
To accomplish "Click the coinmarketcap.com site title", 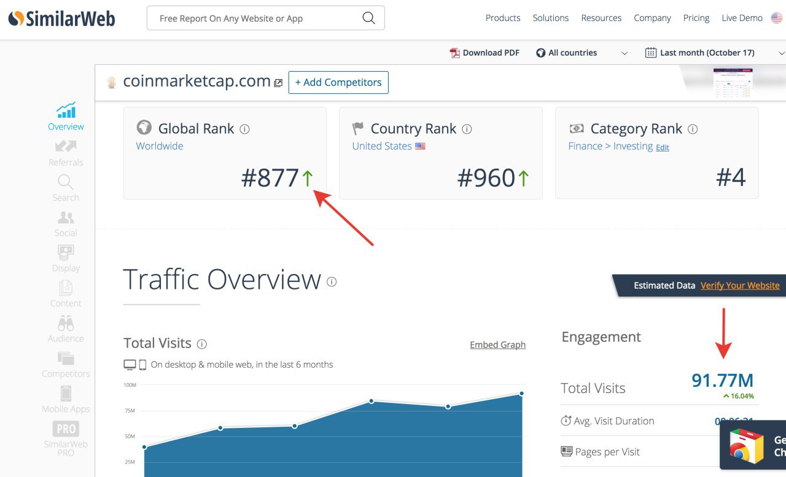I will 196,81.
